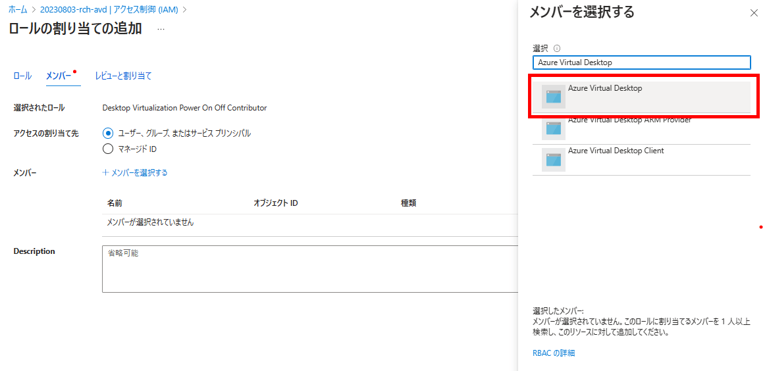765x371 pixels.
Task: Click the info icon next to 選択 label
Action: (x=557, y=48)
